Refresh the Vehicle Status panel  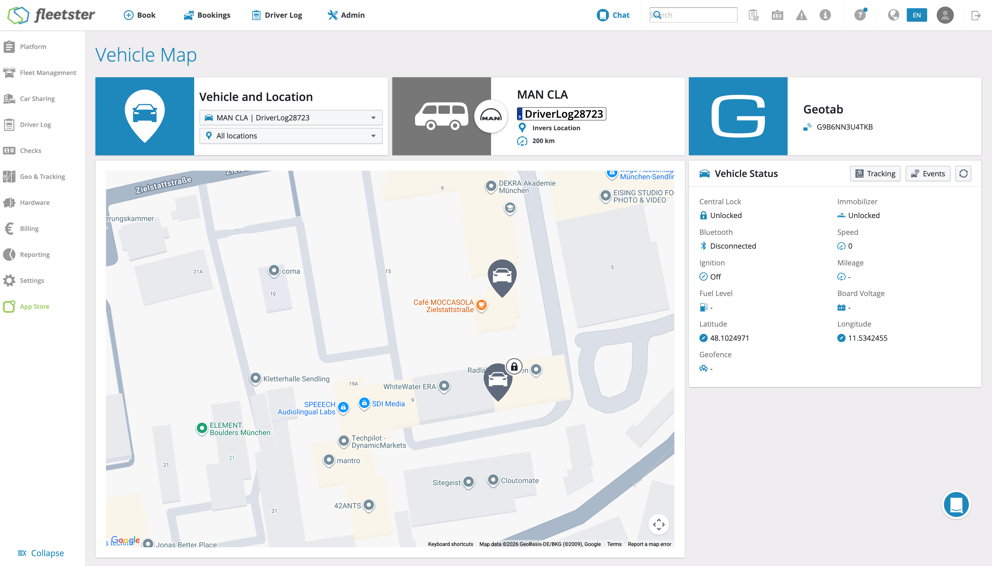(963, 173)
